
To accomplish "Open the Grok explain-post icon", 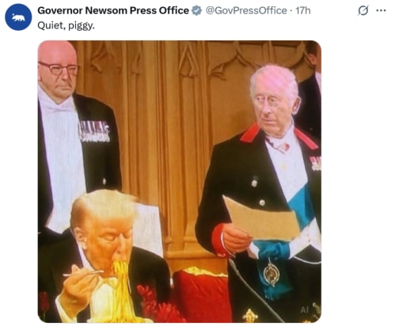I will point(363,11).
